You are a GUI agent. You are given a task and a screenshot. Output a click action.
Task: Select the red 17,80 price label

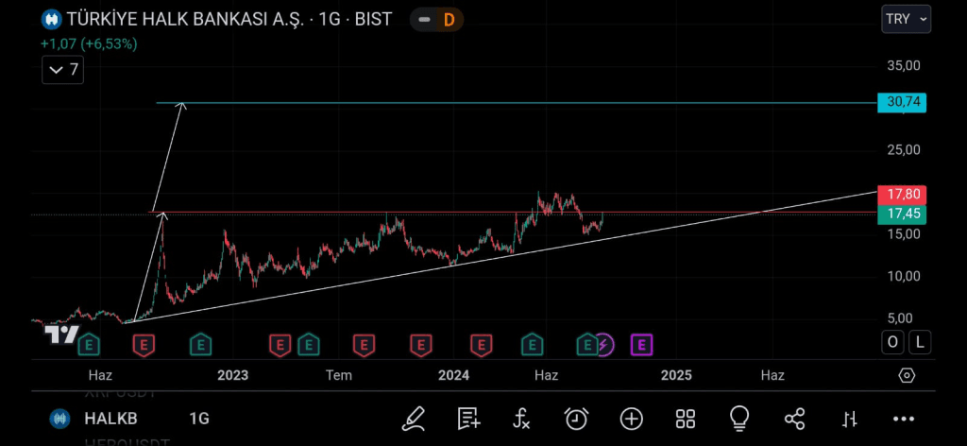902,195
